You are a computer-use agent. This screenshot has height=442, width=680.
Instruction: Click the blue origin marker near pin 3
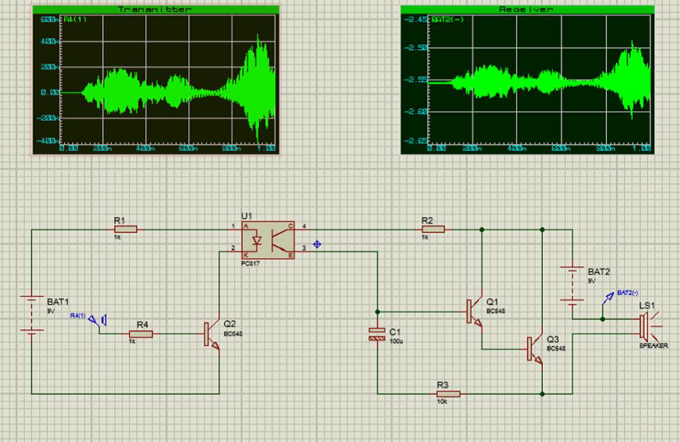pos(317,245)
